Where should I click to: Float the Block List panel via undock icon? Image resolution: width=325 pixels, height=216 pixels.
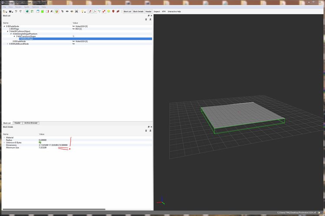pyautogui.click(x=149, y=16)
